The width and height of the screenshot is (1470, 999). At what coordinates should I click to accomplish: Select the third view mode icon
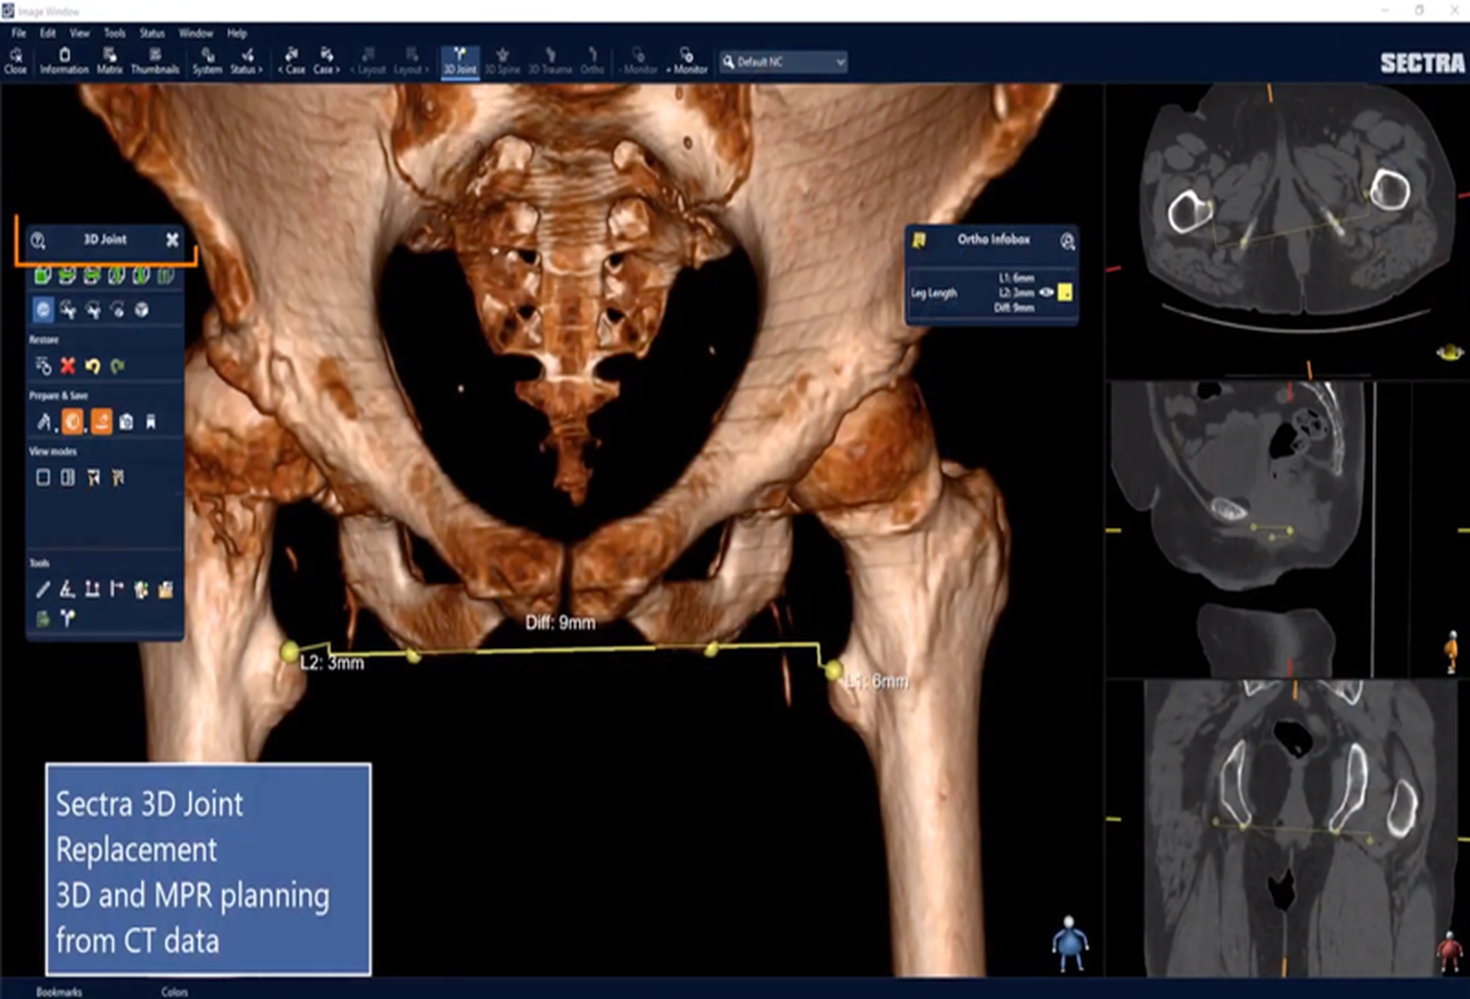coord(93,477)
